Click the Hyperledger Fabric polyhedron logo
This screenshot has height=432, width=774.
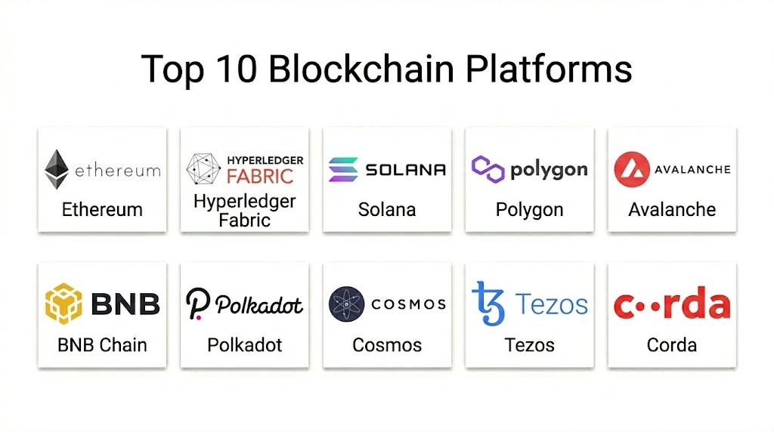(203, 169)
